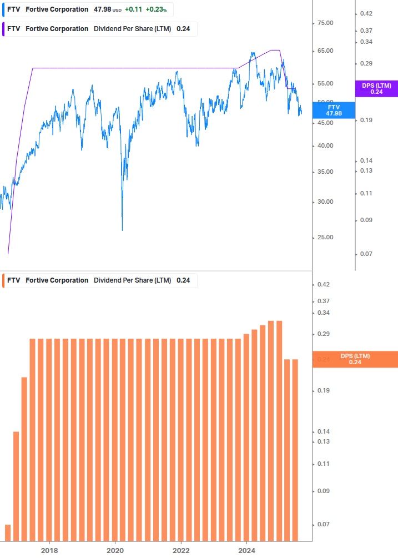This screenshot has height=558, width=398.
Task: Click the blue FTV price series swatch
Action: 3,9
